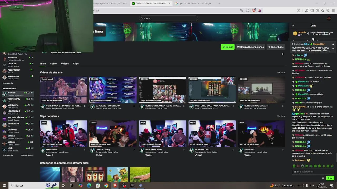Click the Brave VPN shield icon
Image resolution: width=337 pixels, height=189 pixels.
pos(328,10)
